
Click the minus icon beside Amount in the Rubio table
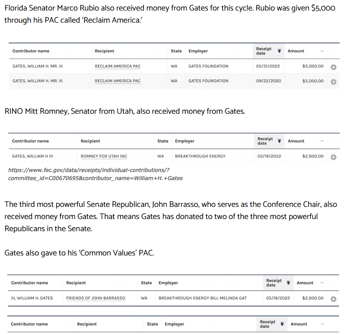click(322, 51)
